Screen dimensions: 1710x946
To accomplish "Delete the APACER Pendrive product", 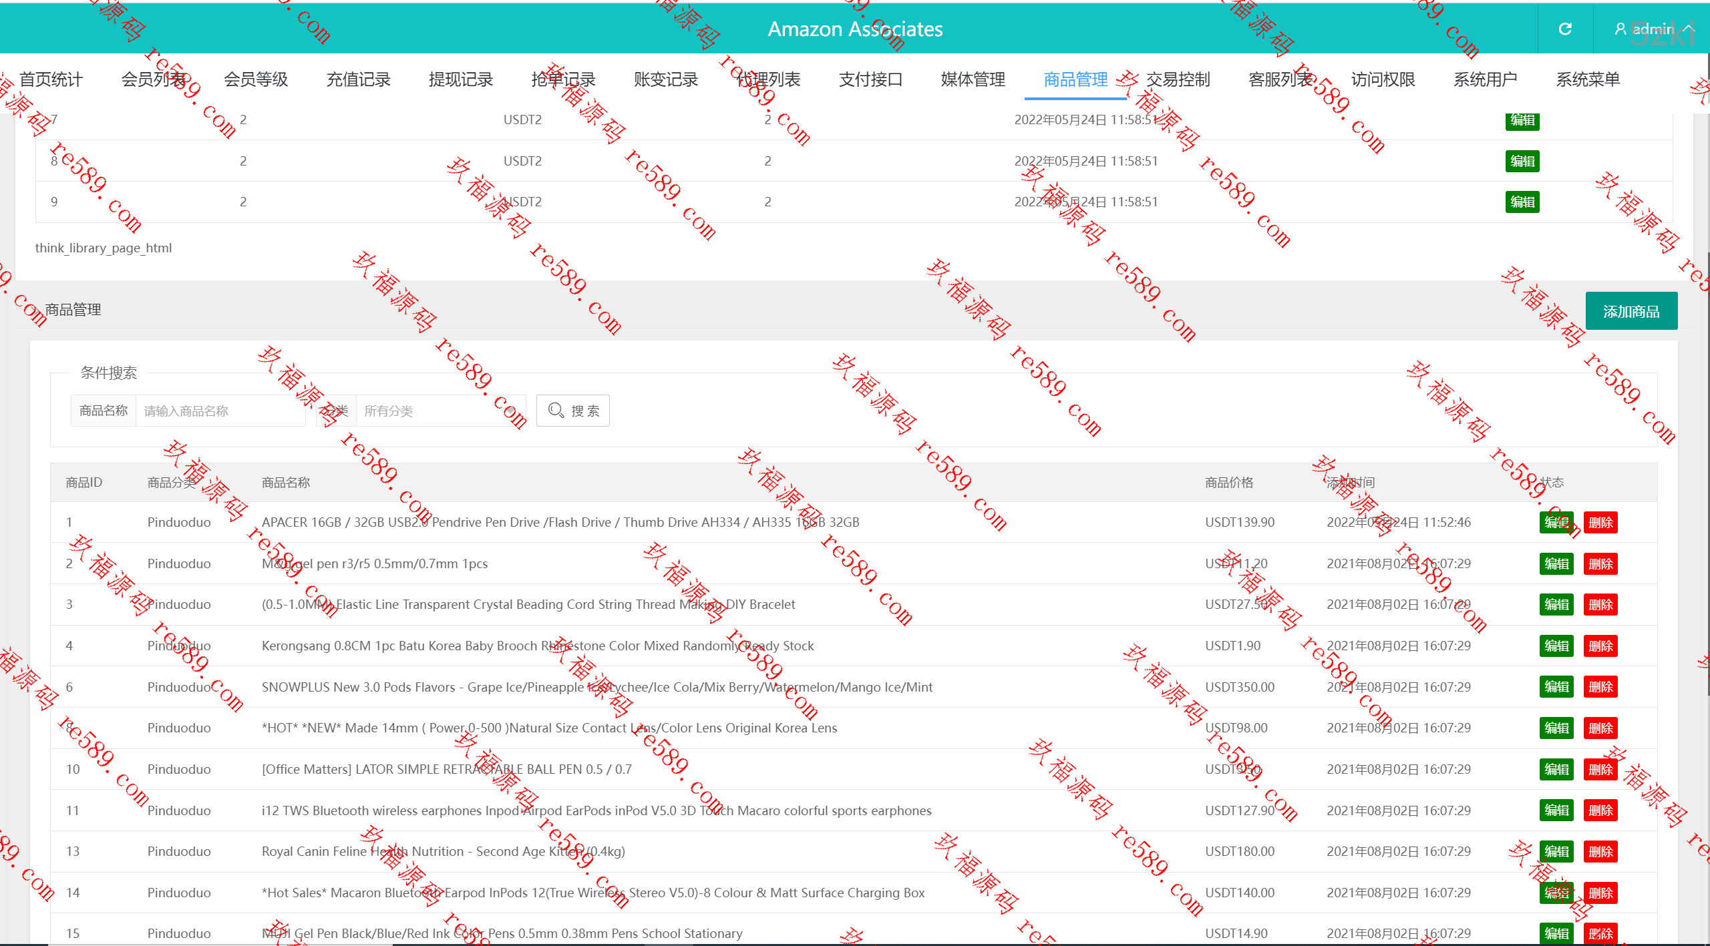I will tap(1600, 523).
